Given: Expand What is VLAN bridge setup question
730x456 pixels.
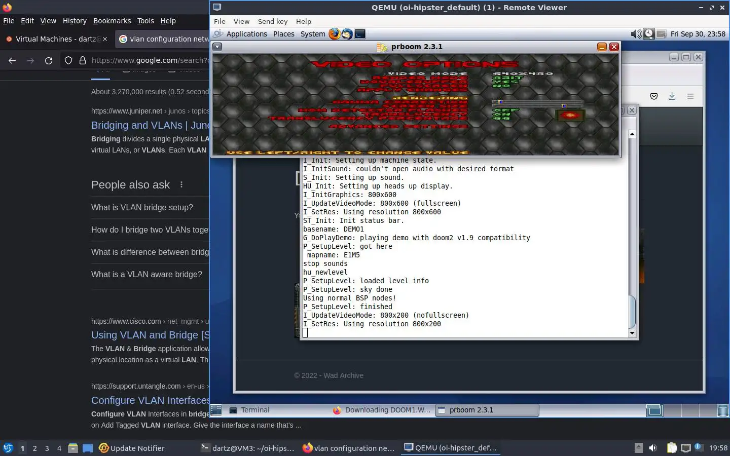Looking at the screenshot, I should (x=150, y=207).
